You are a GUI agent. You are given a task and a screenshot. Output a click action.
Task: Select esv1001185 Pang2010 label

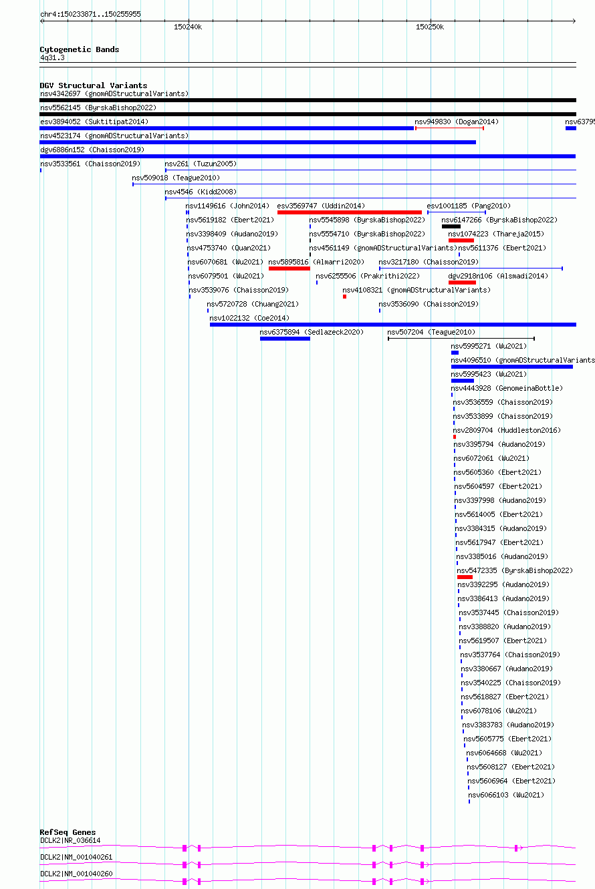[469, 206]
